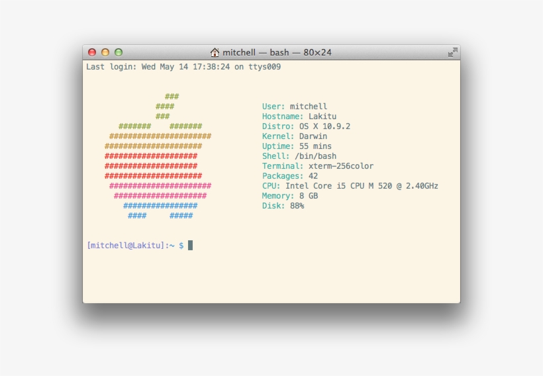Click the "Distro: OS X 10.9.2" line
Viewport: 543px width, 376px height.
tap(306, 126)
